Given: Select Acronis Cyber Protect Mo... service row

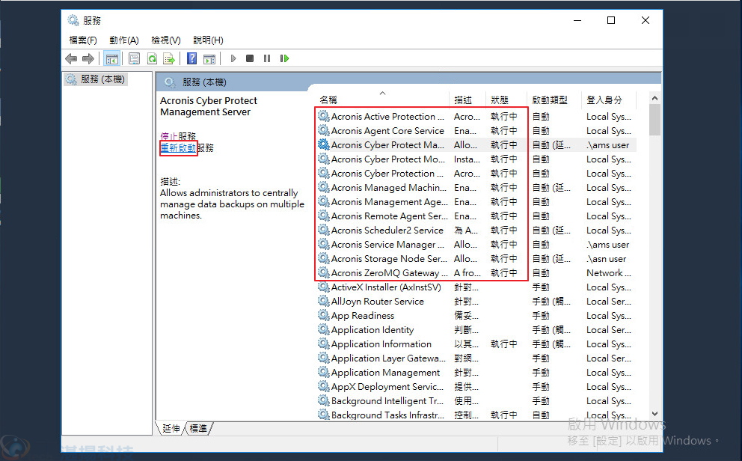Looking at the screenshot, I should pos(476,159).
